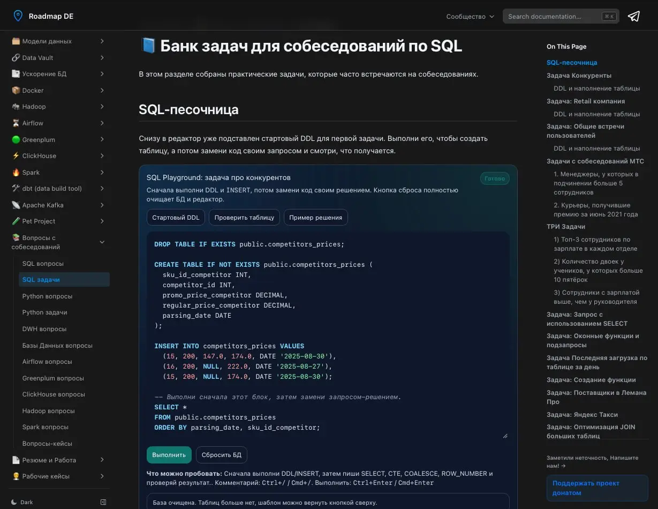Jump to SQL-песочница in On This Page
Viewport: 658px width, 509px height.
pos(572,63)
